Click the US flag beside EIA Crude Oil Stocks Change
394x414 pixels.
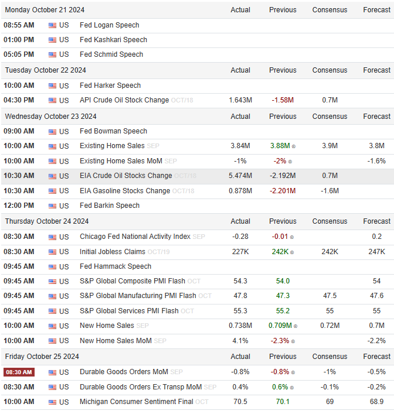(52, 176)
